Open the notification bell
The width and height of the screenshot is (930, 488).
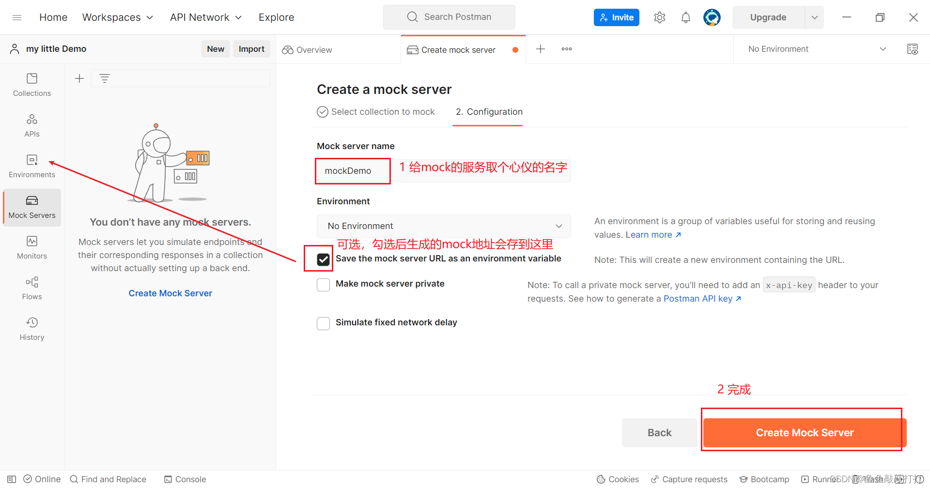point(686,17)
